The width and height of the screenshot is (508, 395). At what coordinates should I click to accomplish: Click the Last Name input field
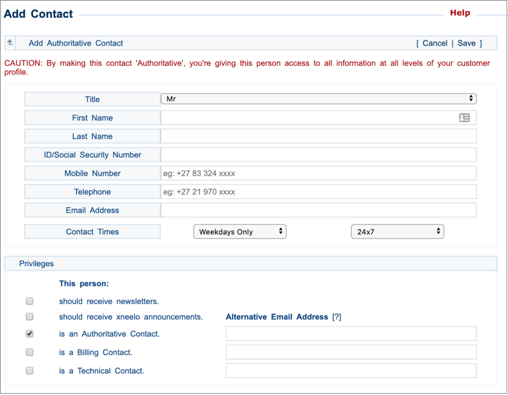318,136
